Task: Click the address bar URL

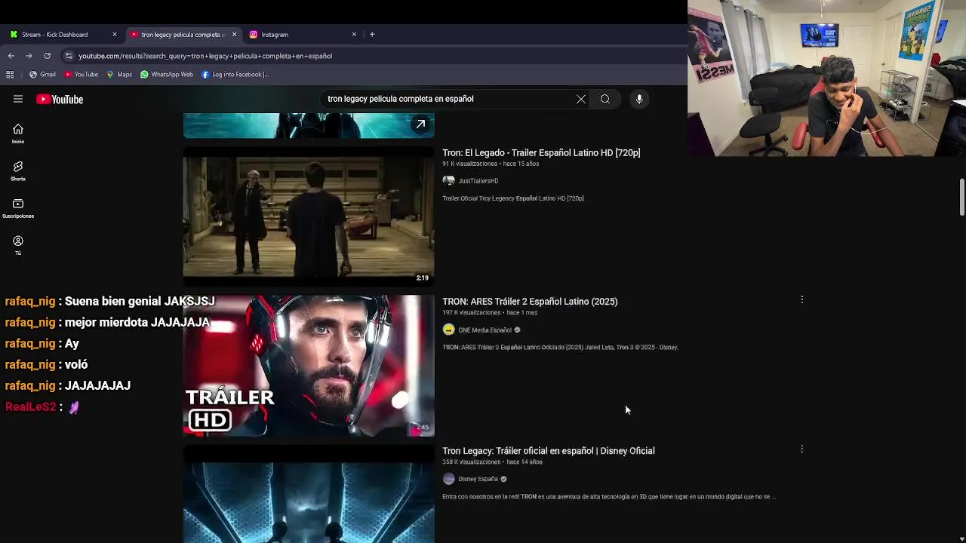Action: click(x=205, y=56)
